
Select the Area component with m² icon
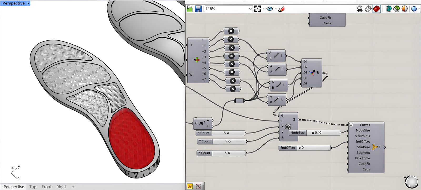click(203, 123)
